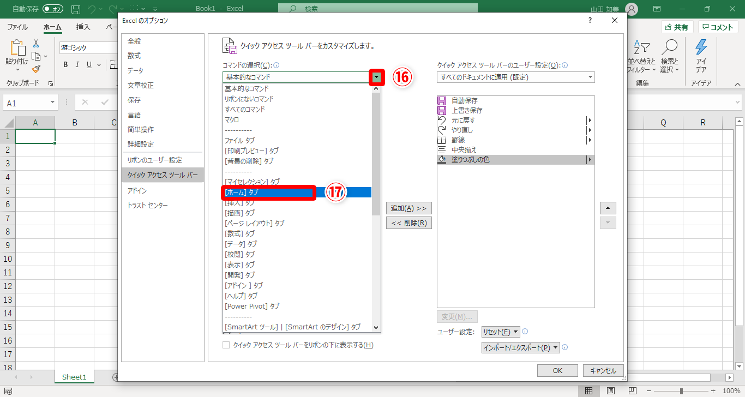Switch to Normal view in the status bar
Screen dimensions: 745x397
(x=589, y=391)
